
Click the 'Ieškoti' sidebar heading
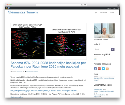coord(97,44)
